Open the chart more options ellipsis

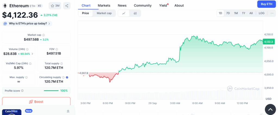tap(272, 13)
